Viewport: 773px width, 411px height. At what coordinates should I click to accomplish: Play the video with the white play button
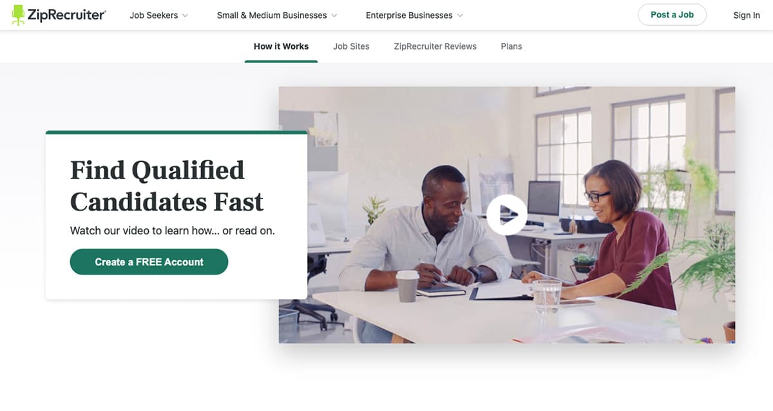point(506,214)
